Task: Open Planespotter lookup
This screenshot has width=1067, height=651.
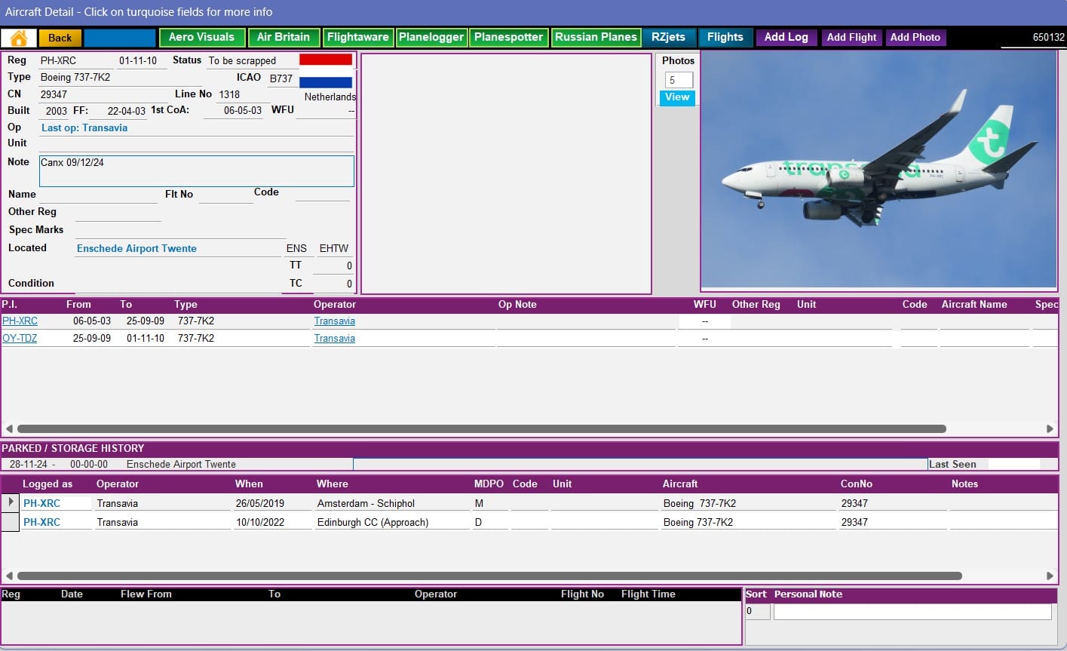Action: (x=508, y=37)
